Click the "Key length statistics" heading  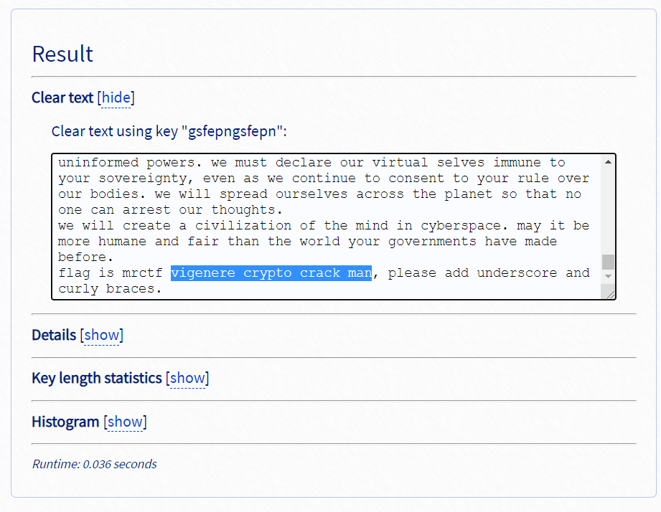click(x=97, y=378)
